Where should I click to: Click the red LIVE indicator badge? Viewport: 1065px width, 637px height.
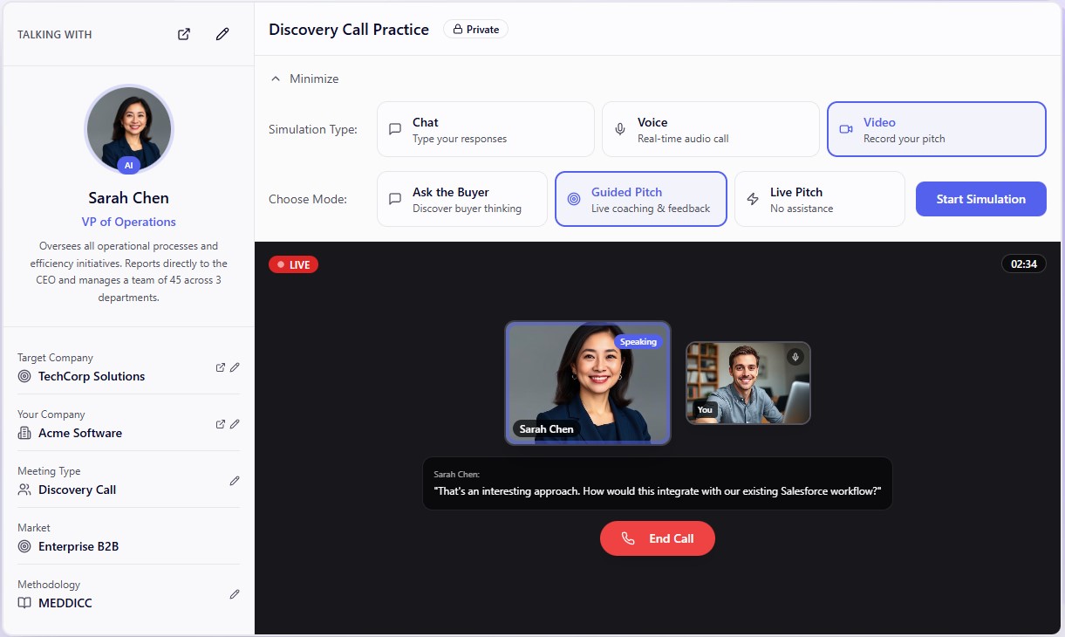pos(293,264)
